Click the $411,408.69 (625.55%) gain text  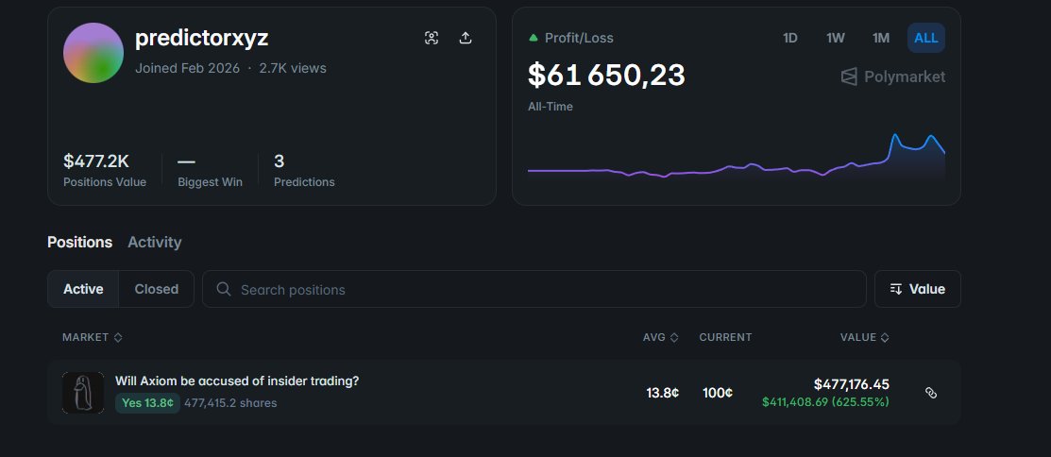coord(825,401)
